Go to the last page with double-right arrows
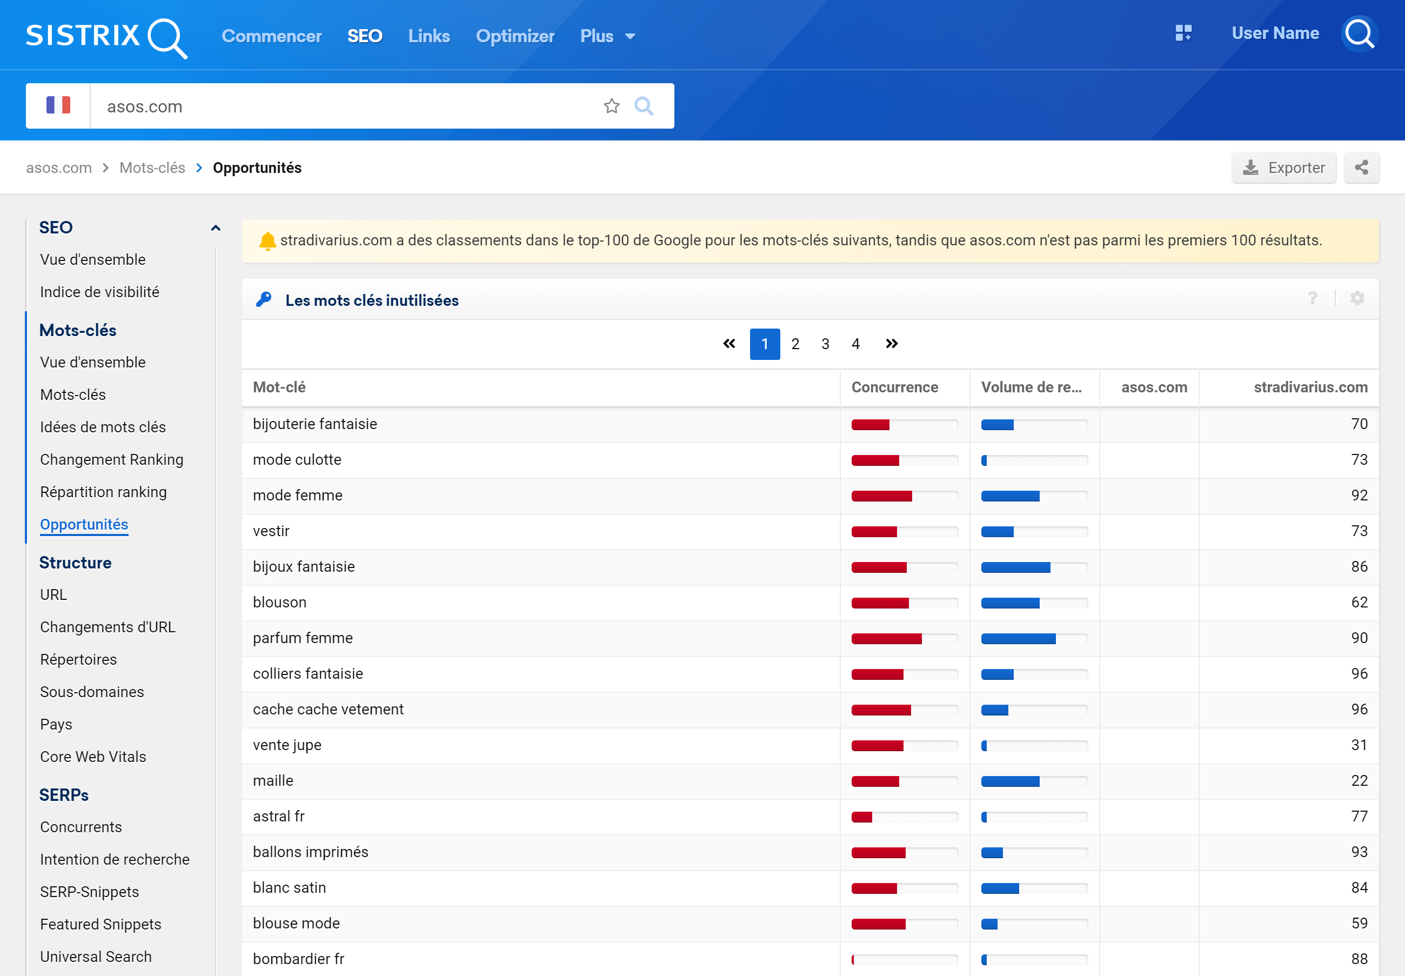 [892, 344]
